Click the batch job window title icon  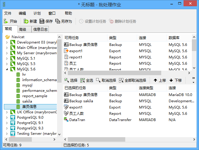pyautogui.click(x=4, y=4)
